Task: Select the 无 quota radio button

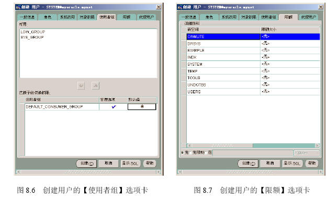Action: pyautogui.click(x=182, y=153)
